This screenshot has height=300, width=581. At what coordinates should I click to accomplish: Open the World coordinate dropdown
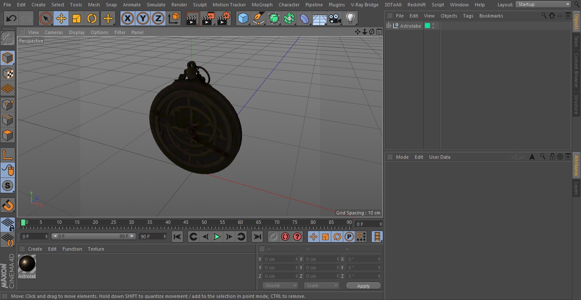(280, 286)
